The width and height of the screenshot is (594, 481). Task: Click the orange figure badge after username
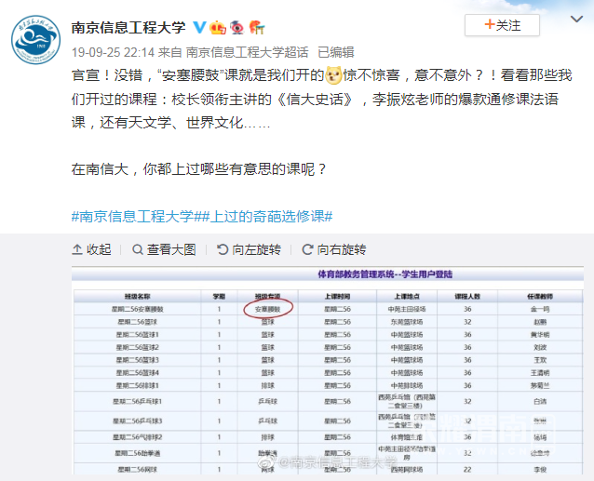tap(258, 26)
